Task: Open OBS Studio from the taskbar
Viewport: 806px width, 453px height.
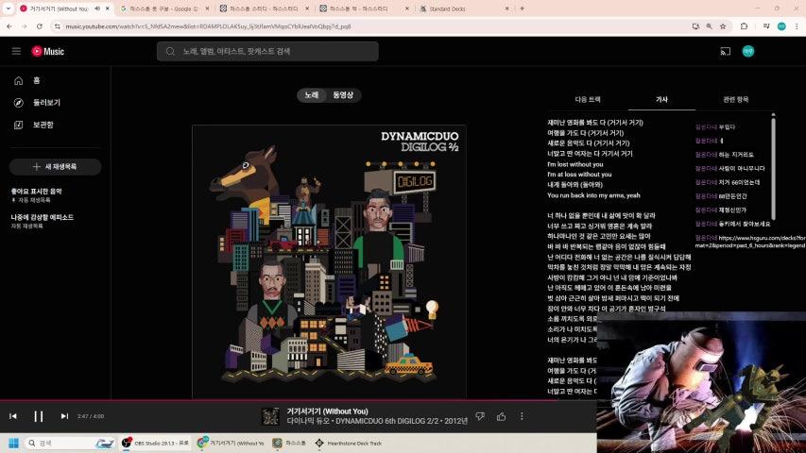Action: coord(156,443)
